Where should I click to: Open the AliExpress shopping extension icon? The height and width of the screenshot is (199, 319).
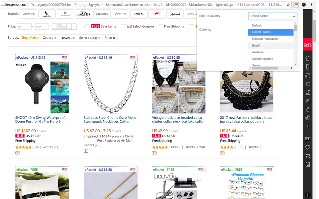(296, 5)
